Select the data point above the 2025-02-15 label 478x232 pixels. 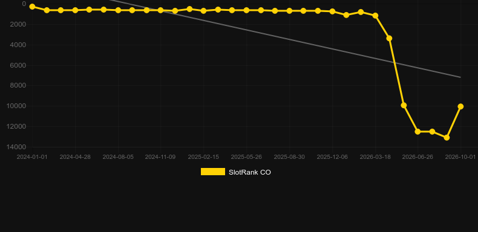203,11
